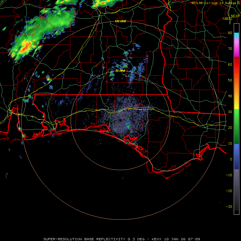Click the -10 value on the dBZ scale
Image resolution: width=241 pixels, height=241 pixels.
click(229, 175)
